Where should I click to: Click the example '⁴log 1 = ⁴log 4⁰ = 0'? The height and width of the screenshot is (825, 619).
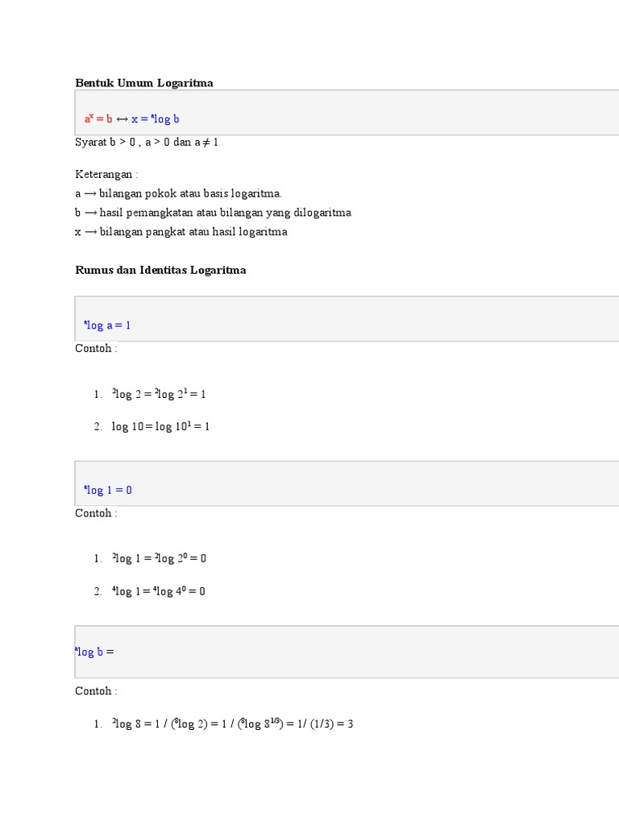pos(159,591)
